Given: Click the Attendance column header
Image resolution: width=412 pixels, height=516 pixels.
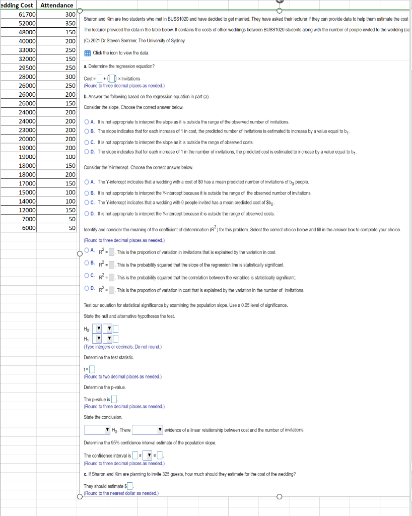Looking at the screenshot, I should [x=56, y=5].
